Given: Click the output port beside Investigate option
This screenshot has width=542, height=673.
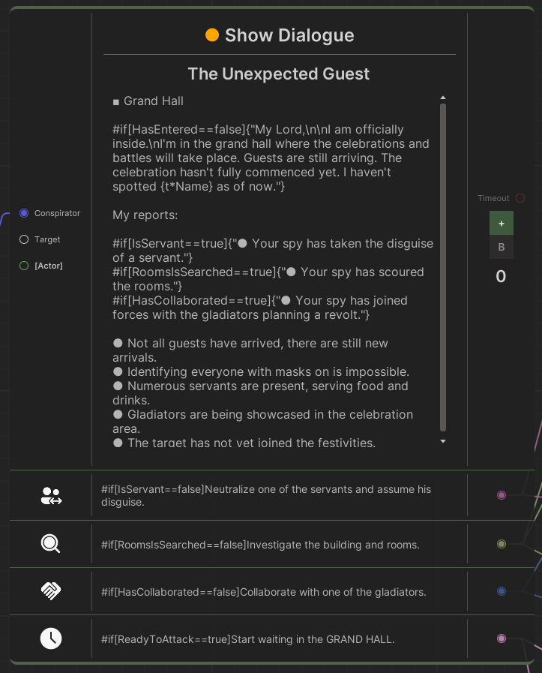Looking at the screenshot, I should pyautogui.click(x=502, y=544).
